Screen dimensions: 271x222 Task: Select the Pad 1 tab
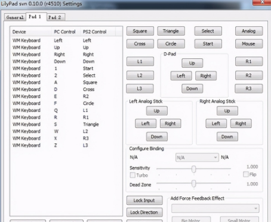pos(35,17)
